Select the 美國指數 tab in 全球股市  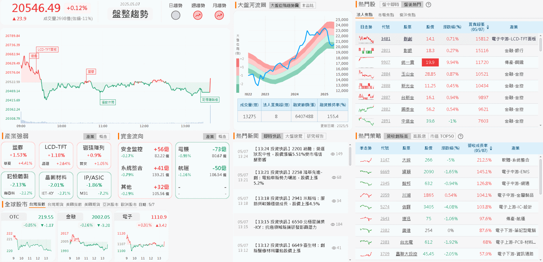click(74, 205)
